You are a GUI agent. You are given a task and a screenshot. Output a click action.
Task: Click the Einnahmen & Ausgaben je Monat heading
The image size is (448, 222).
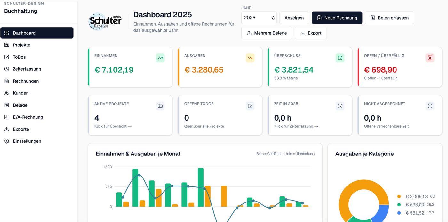coord(138,154)
